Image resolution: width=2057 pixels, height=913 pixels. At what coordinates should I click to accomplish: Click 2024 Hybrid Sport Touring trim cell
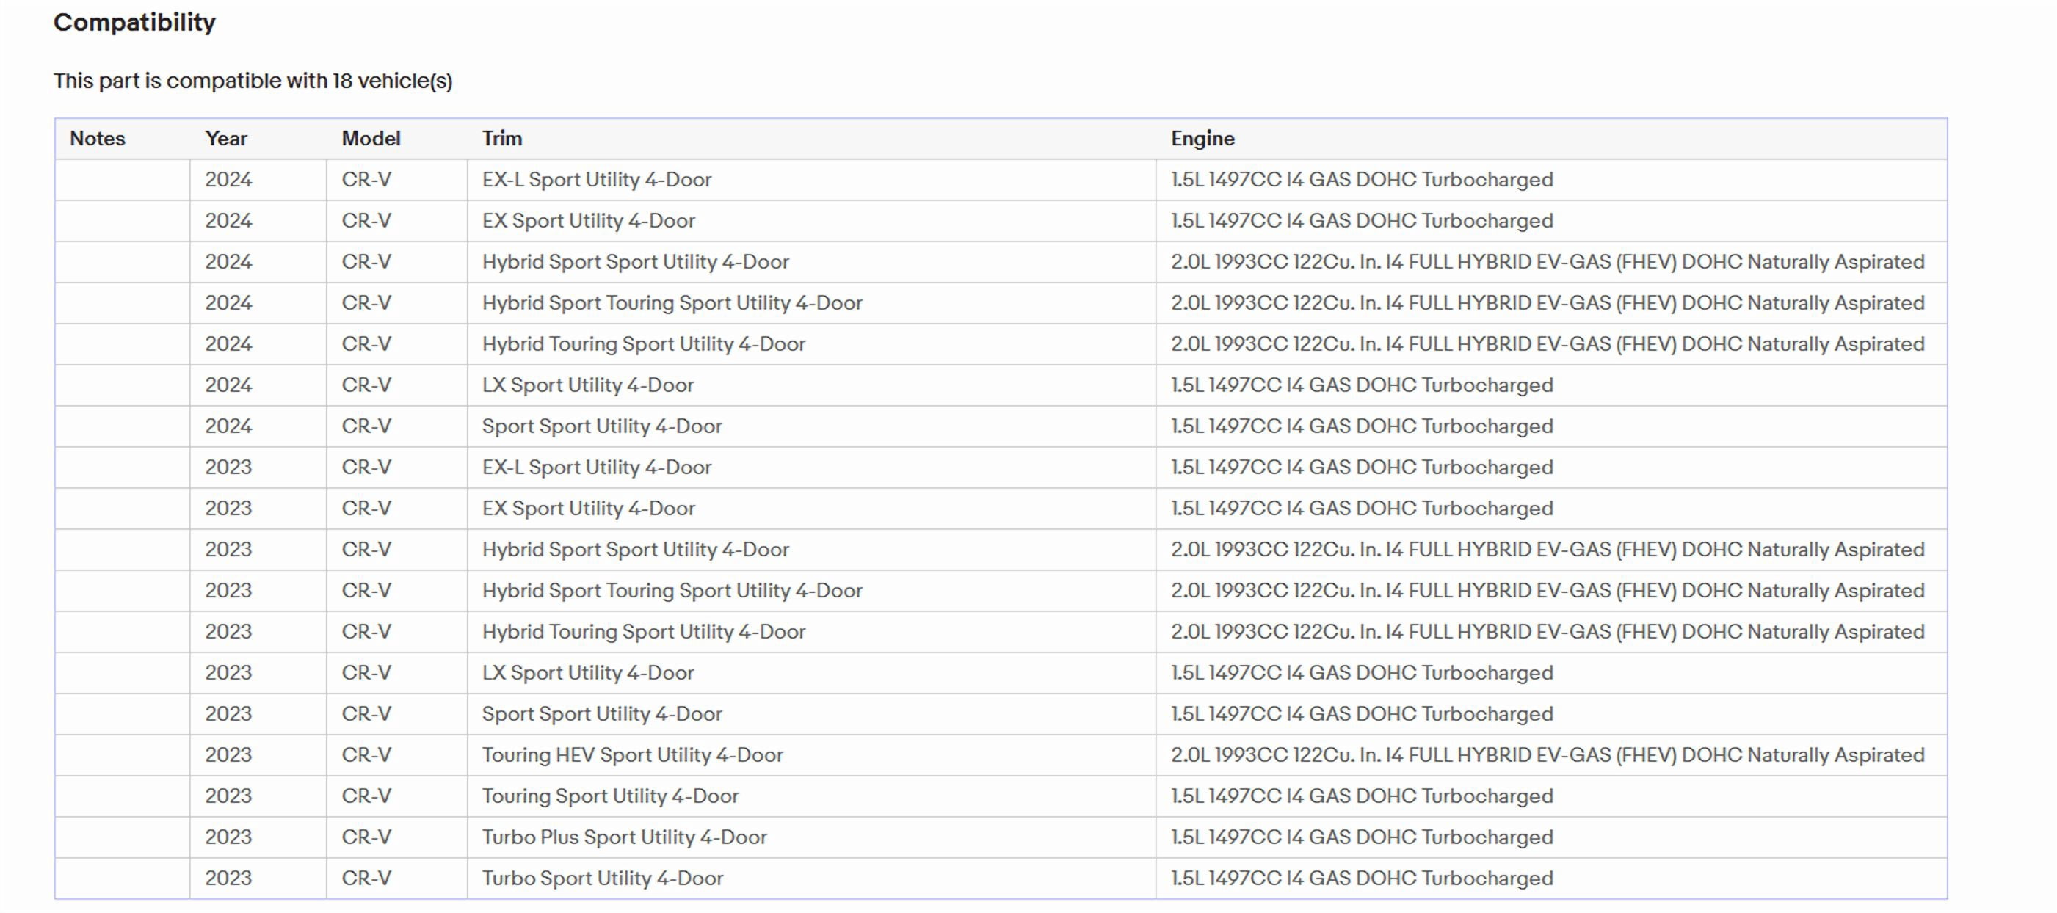coord(811,302)
